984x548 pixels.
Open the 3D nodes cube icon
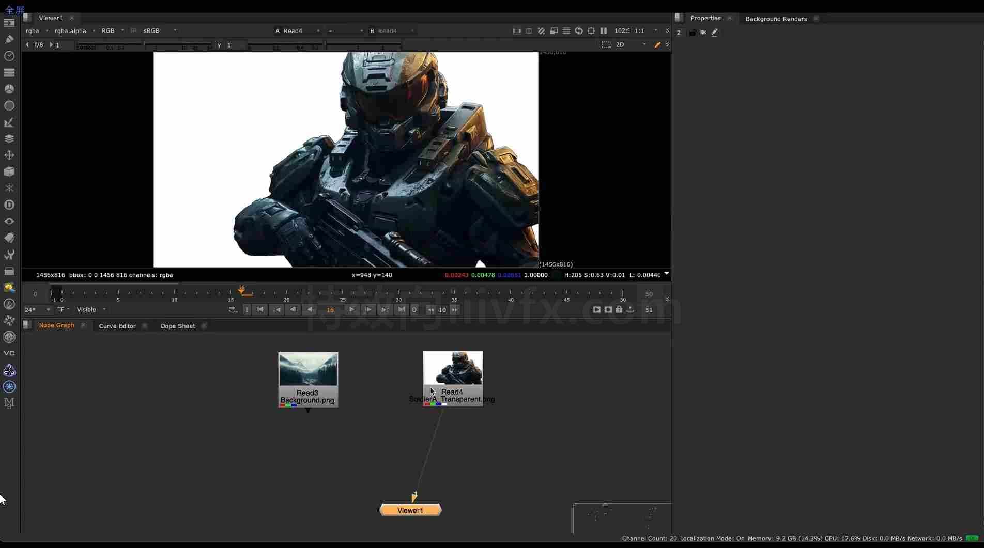pos(9,171)
